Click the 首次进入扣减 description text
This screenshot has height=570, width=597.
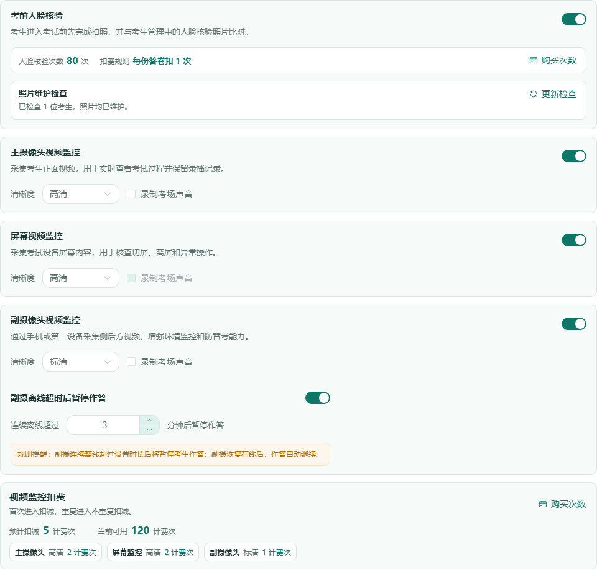pos(71,512)
